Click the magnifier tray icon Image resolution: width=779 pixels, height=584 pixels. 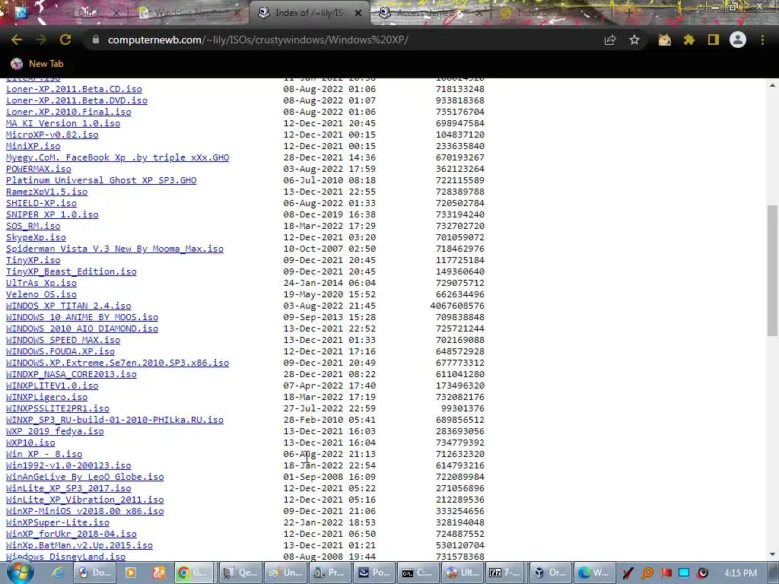pos(647,573)
